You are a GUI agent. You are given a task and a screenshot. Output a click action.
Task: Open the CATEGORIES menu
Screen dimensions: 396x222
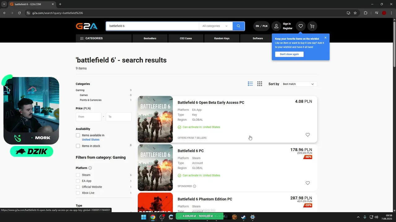pyautogui.click(x=104, y=39)
